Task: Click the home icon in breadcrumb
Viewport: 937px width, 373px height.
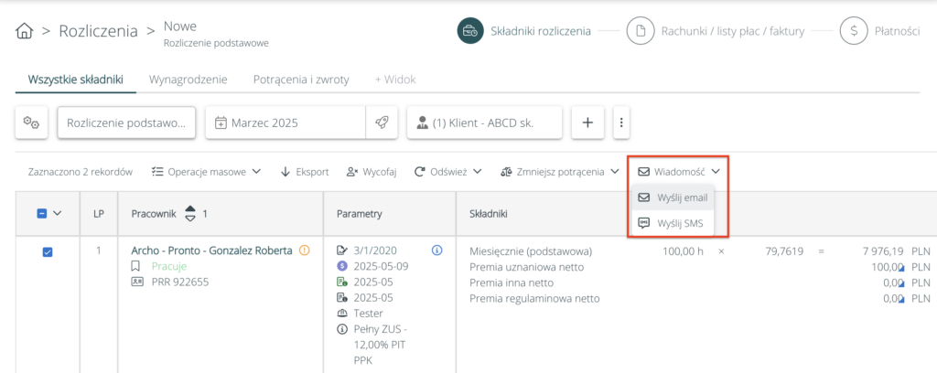Action: (26, 31)
